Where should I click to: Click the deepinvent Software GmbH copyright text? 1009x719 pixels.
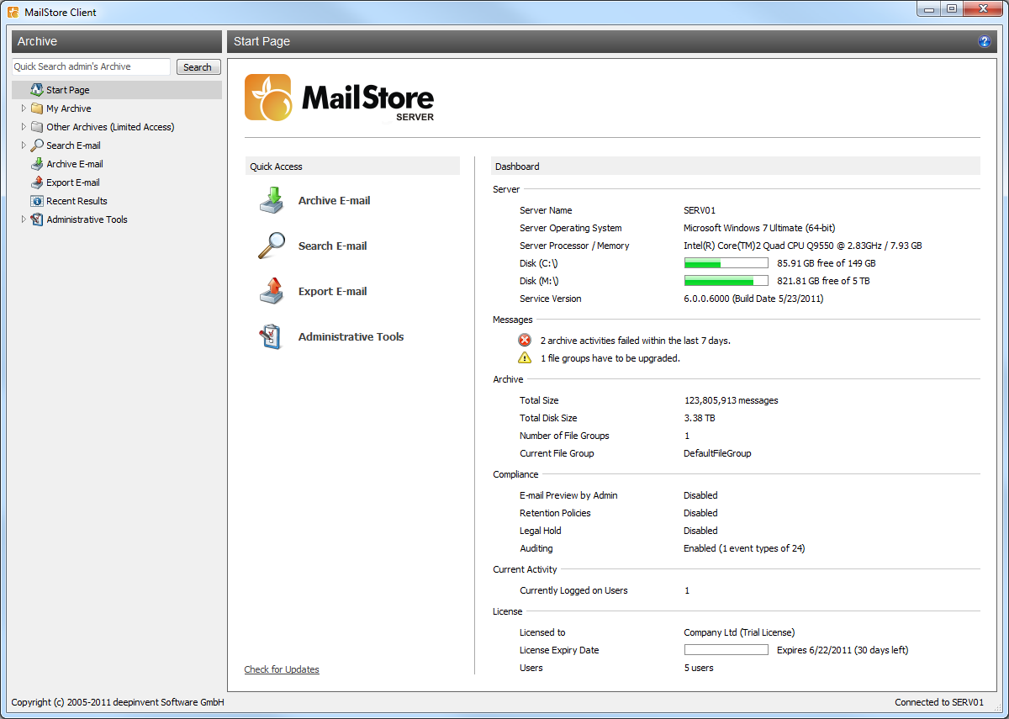118,702
